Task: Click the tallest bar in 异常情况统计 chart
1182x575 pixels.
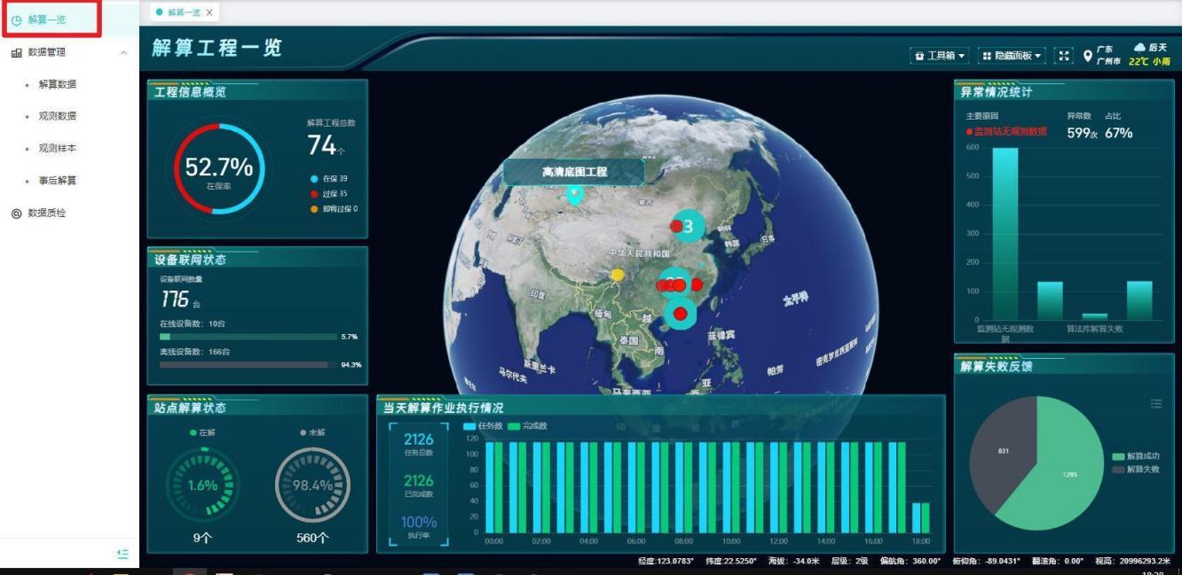Action: [x=1005, y=233]
